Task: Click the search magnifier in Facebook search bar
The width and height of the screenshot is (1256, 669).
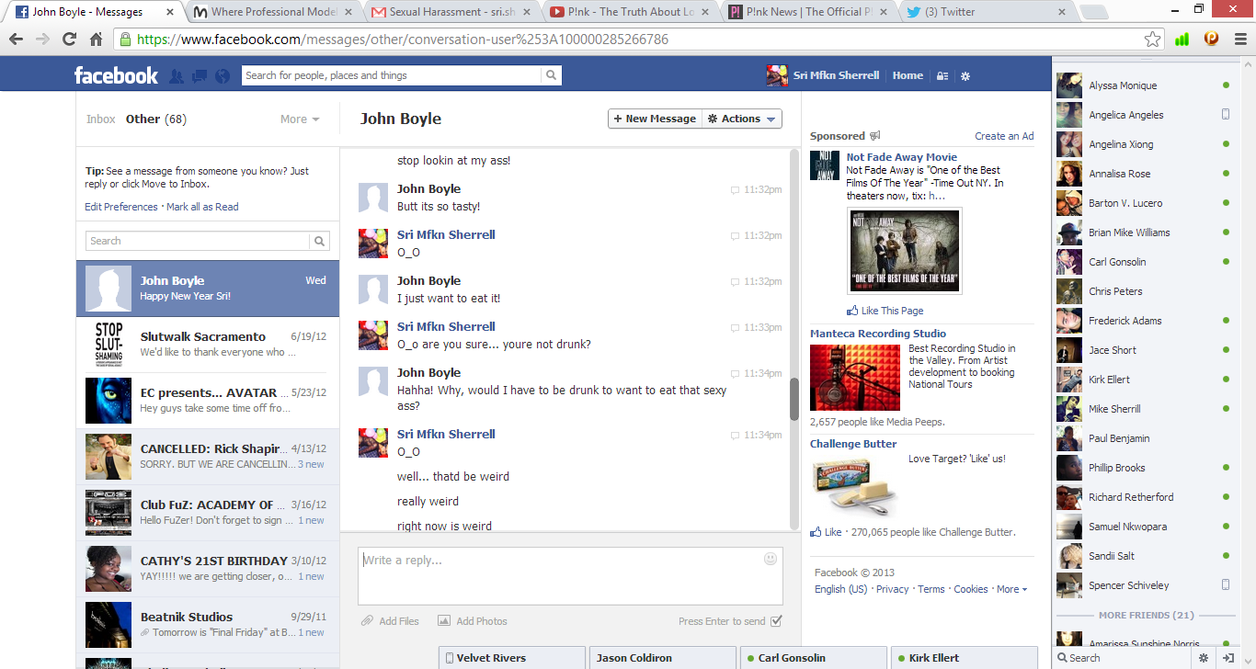Action: (x=551, y=76)
